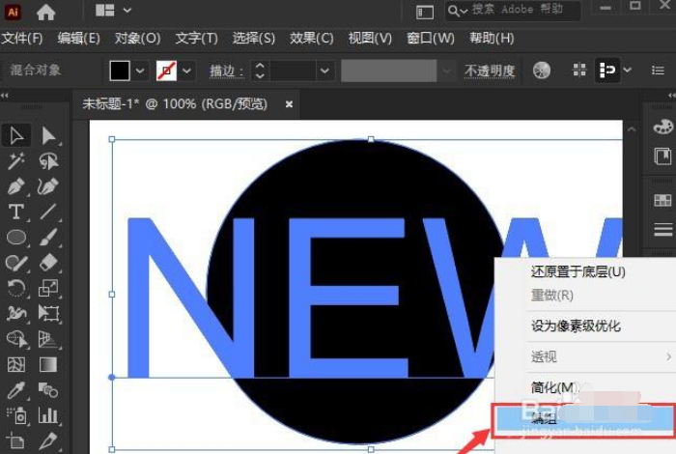Select the Scale tool
Viewport: 676px width, 454px height.
click(x=48, y=288)
